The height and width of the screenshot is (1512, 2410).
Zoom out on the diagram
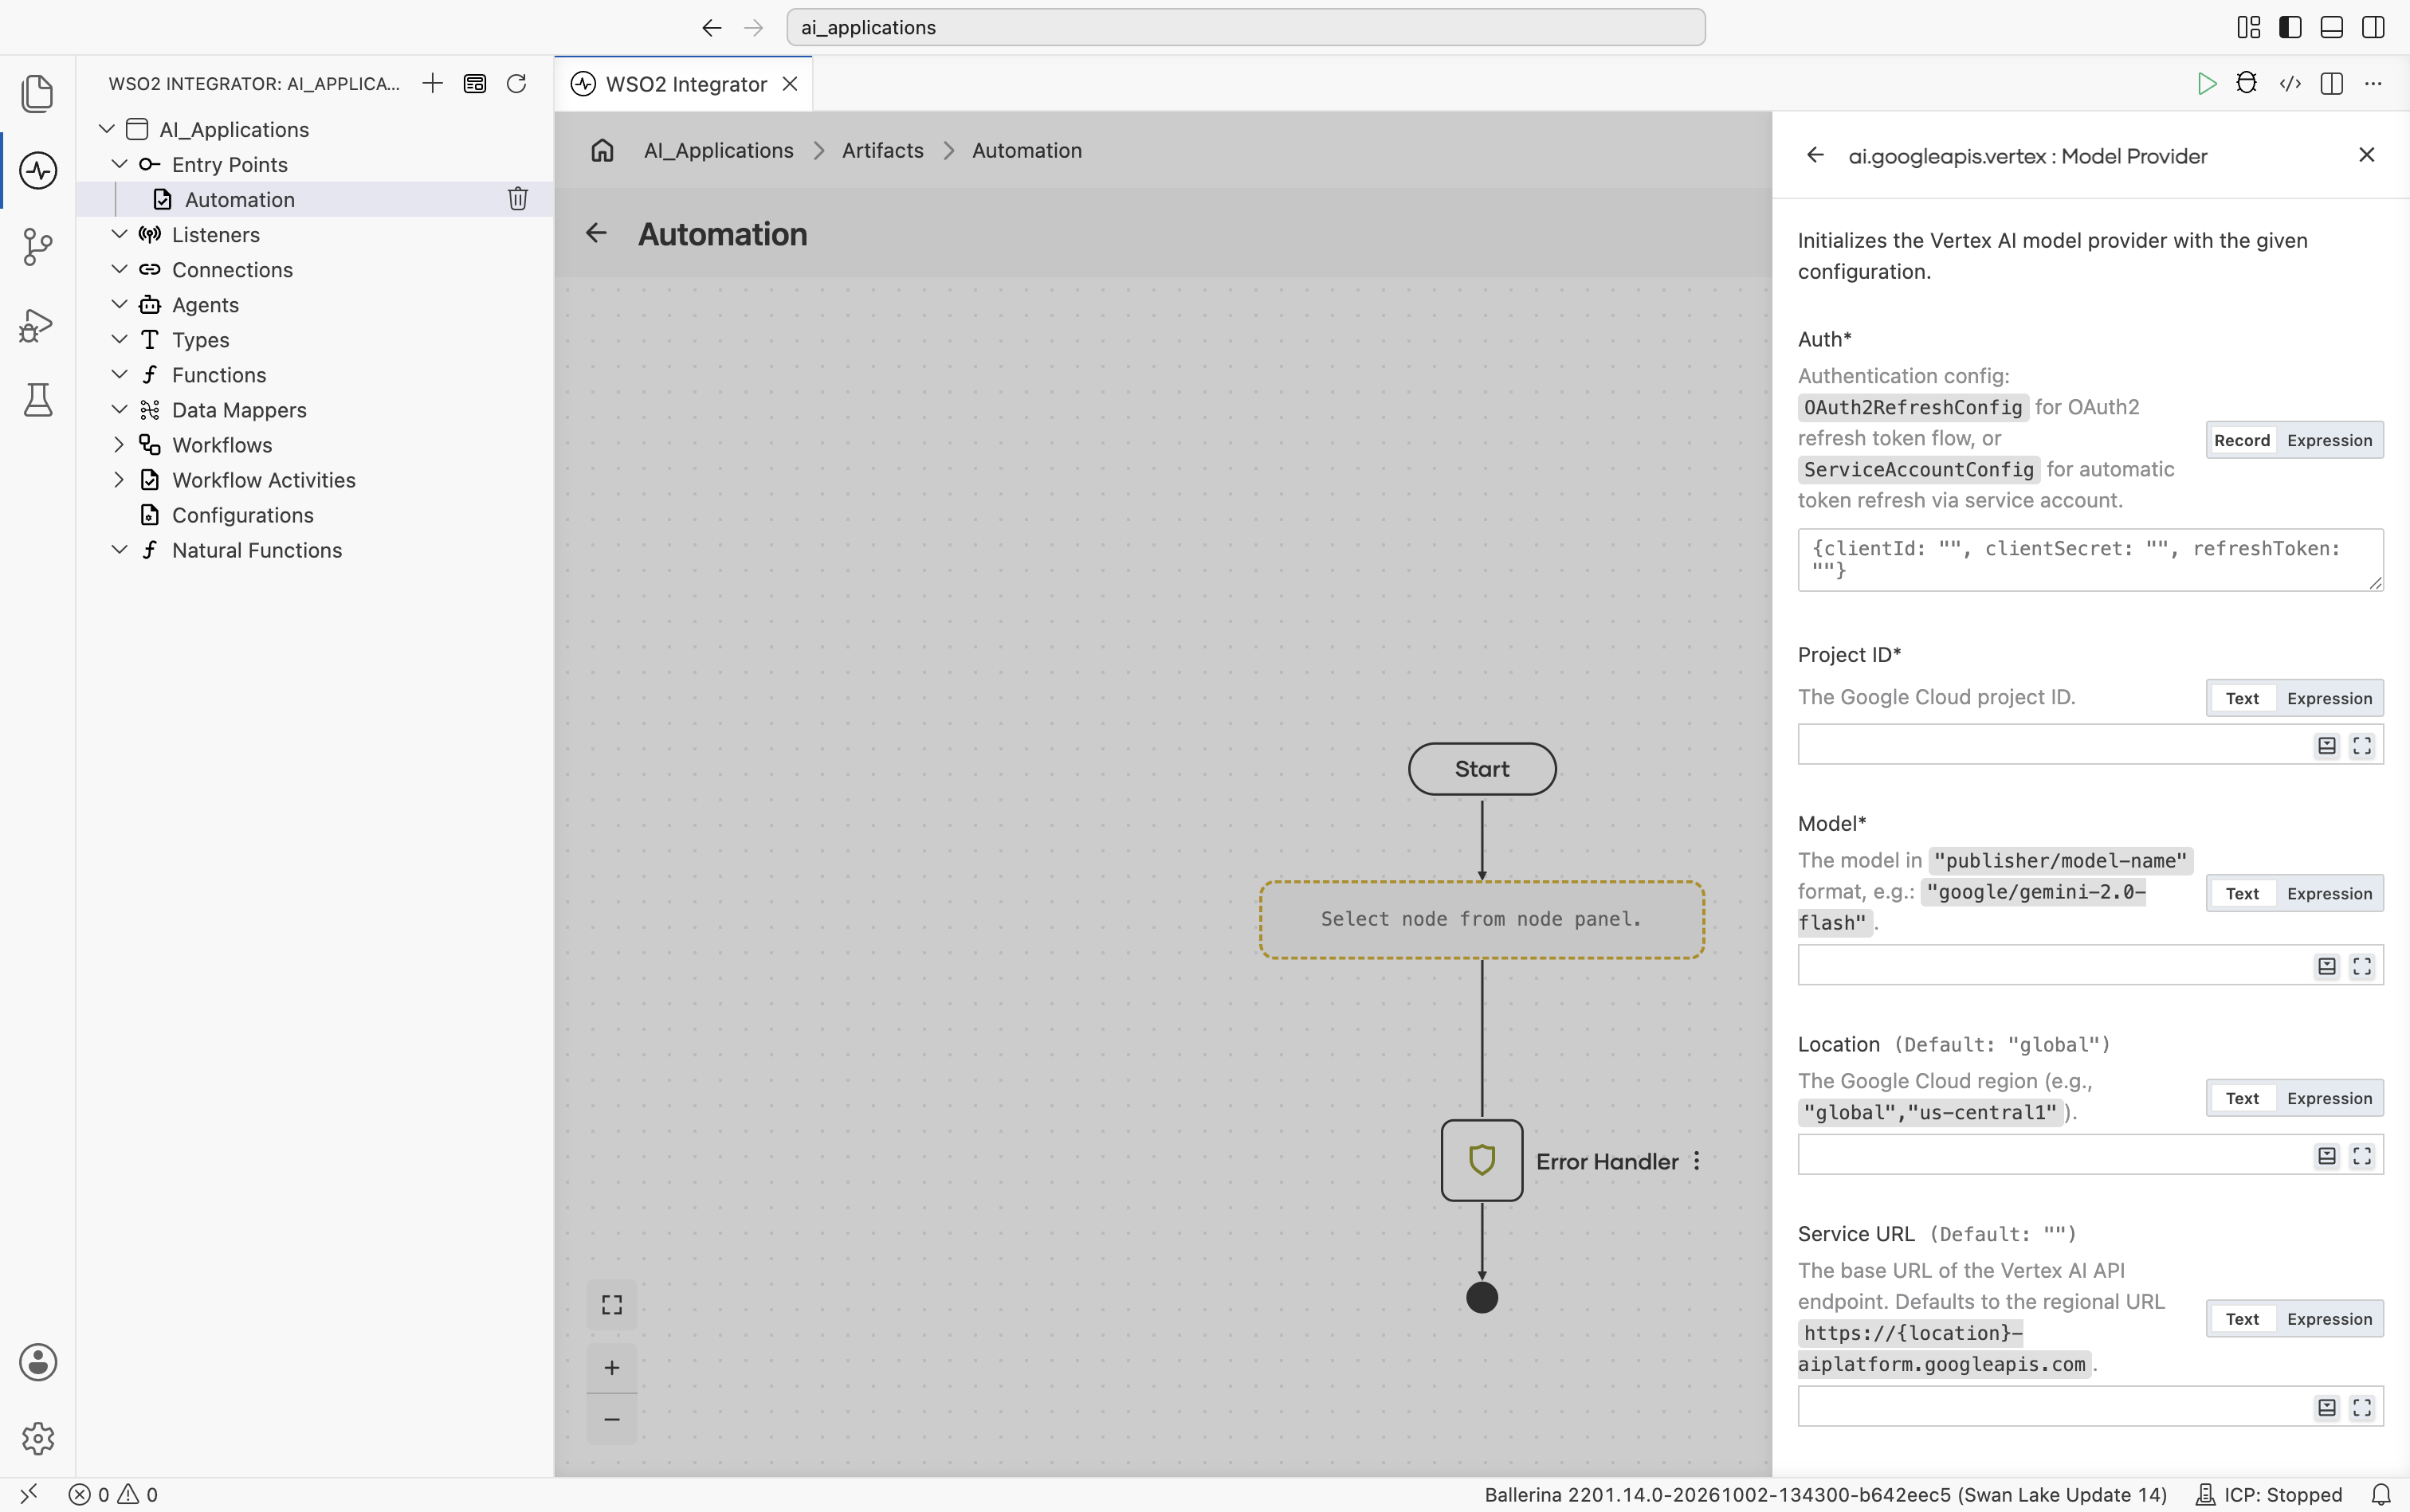click(x=611, y=1419)
